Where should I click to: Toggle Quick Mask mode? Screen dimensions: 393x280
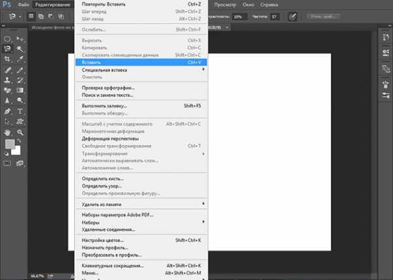coord(7,163)
